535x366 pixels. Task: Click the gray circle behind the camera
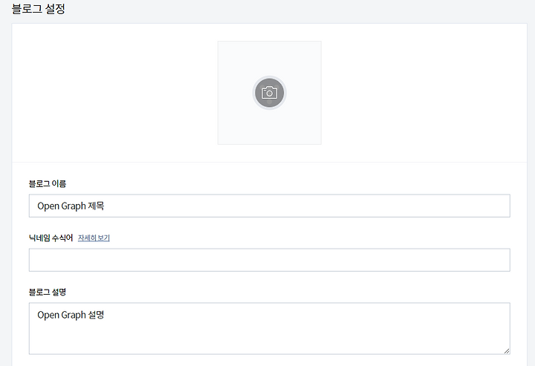point(269,93)
